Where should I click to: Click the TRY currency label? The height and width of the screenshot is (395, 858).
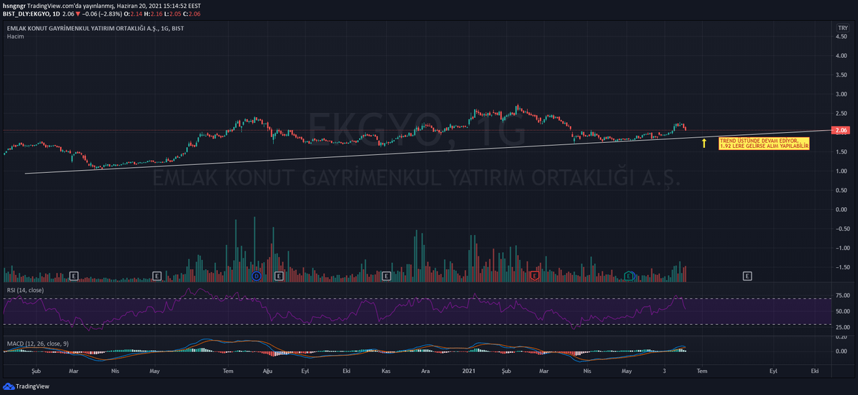tap(842, 28)
